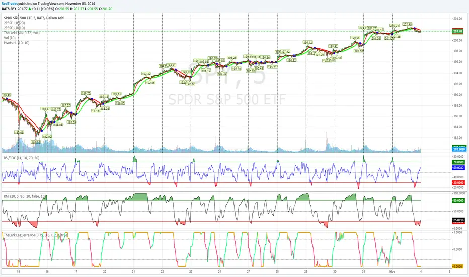Click the 198.92 pivot high label
Viewport: 469px width, 277px height.
[x=333, y=46]
